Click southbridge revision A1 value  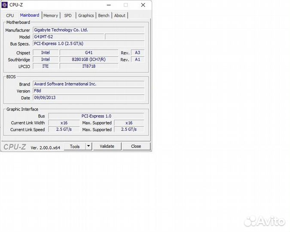coord(137,60)
